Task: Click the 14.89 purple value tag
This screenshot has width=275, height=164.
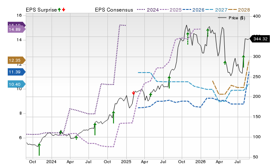Action: click(16, 30)
